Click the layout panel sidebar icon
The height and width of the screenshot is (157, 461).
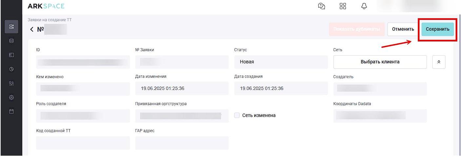[x=11, y=55]
